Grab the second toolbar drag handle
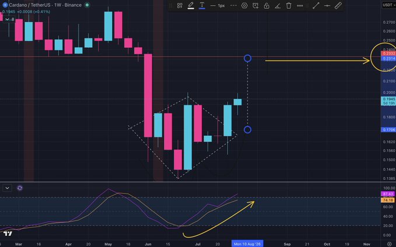 tap(307, 5)
